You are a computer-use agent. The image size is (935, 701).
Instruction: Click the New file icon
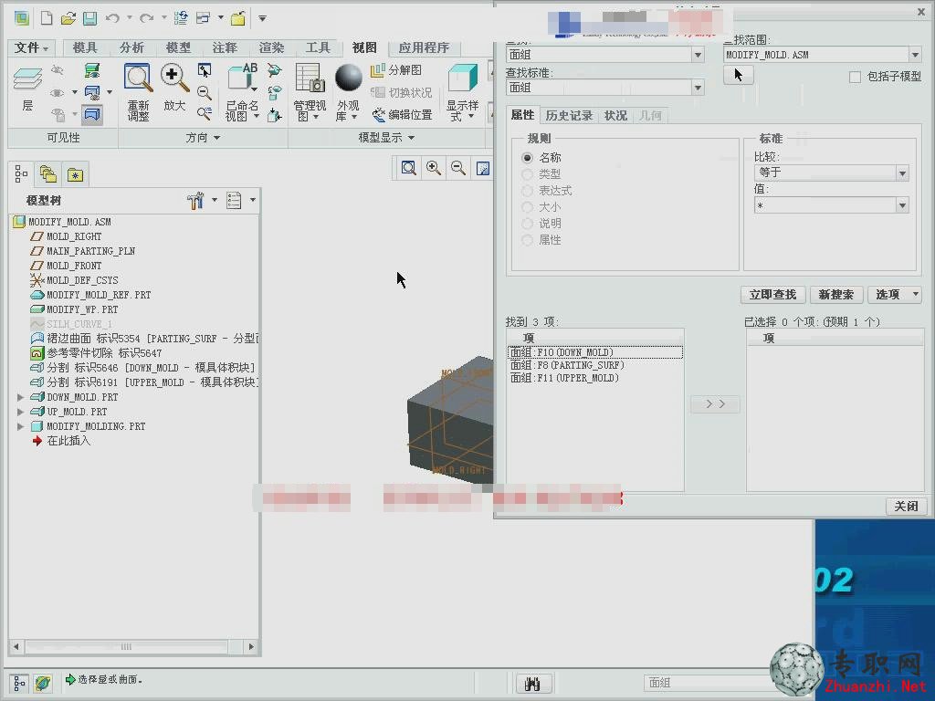tap(47, 18)
